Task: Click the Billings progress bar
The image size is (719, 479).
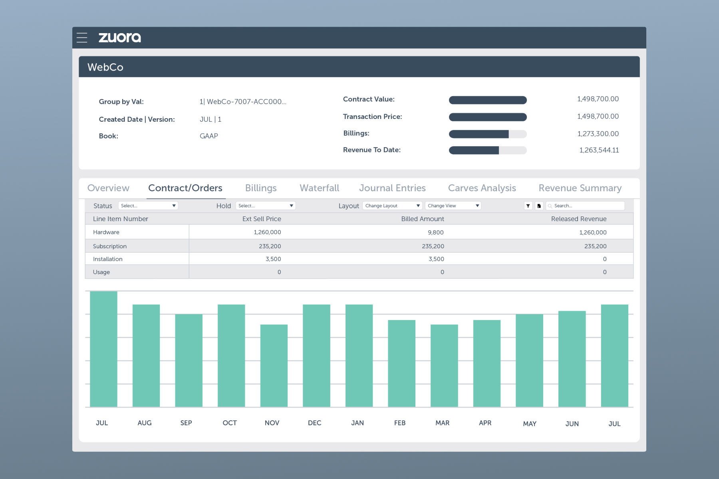Action: pyautogui.click(x=487, y=134)
